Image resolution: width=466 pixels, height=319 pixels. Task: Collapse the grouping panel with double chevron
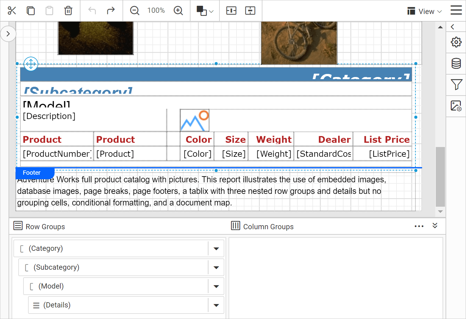(435, 226)
